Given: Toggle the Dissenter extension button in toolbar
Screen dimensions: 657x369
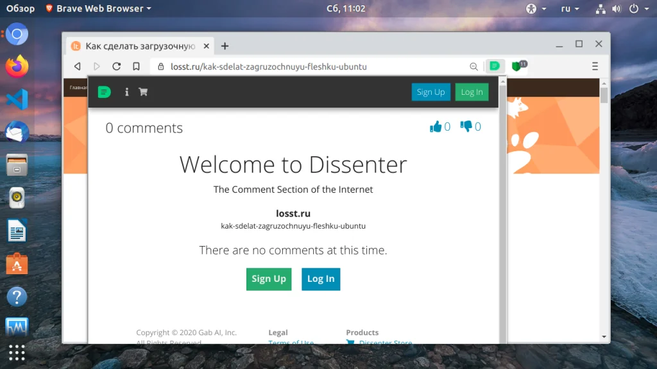Looking at the screenshot, I should click(495, 66).
